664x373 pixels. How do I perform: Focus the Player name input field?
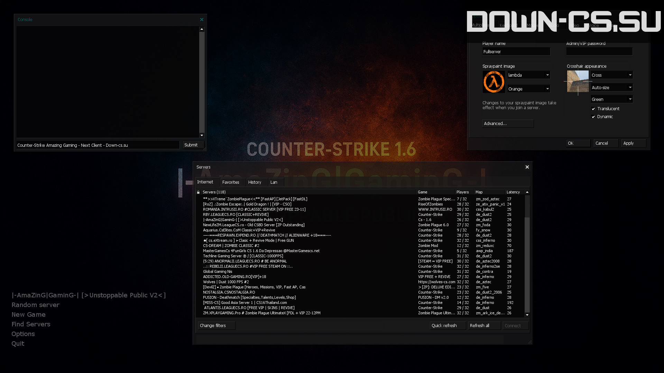coord(516,52)
